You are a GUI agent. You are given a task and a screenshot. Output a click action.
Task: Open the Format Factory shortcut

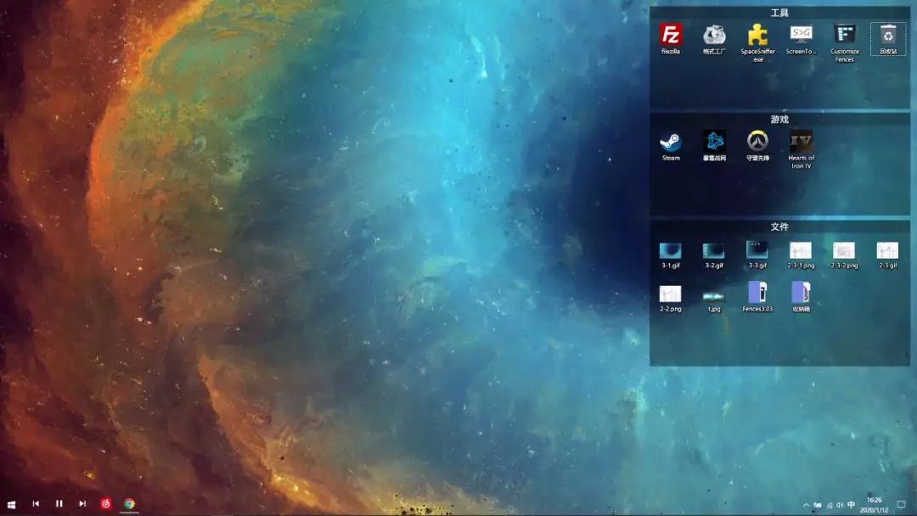(x=714, y=36)
